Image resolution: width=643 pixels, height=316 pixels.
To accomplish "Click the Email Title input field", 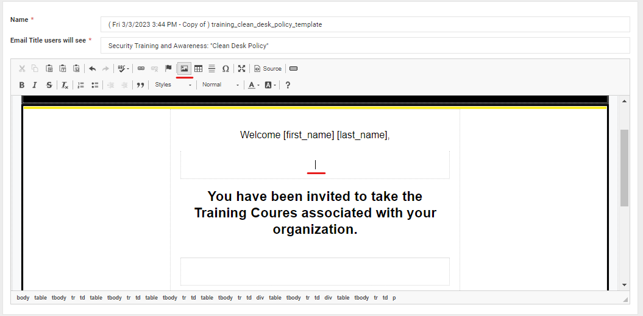I will click(364, 46).
